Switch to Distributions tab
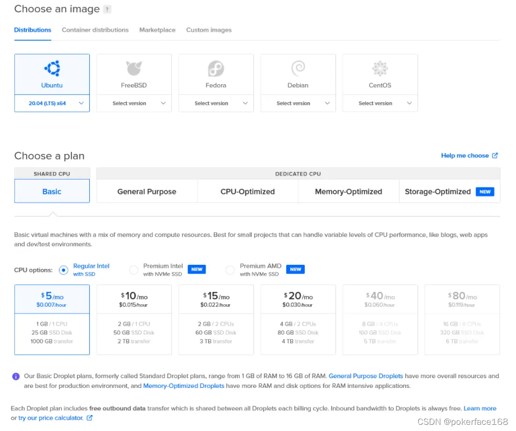This screenshot has height=431, width=516. (33, 30)
